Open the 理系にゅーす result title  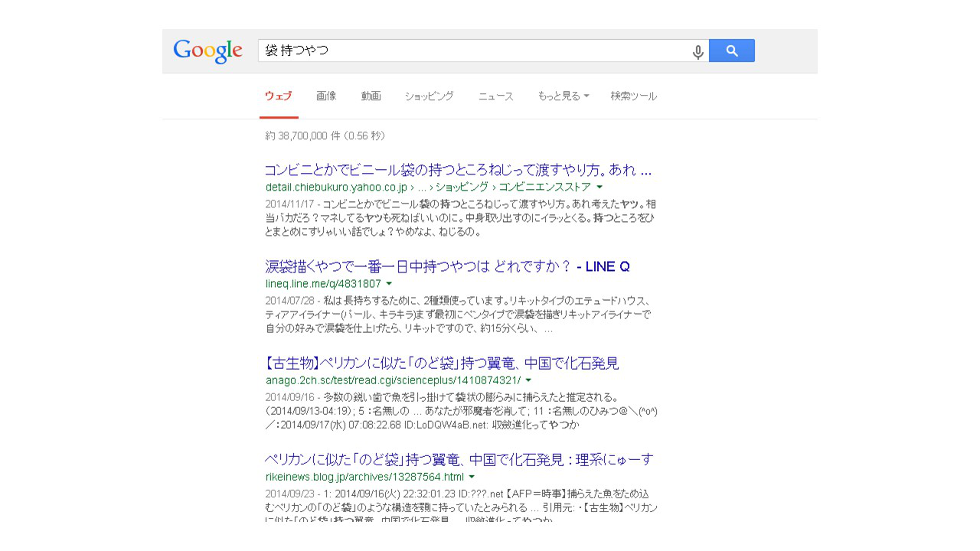(459, 459)
